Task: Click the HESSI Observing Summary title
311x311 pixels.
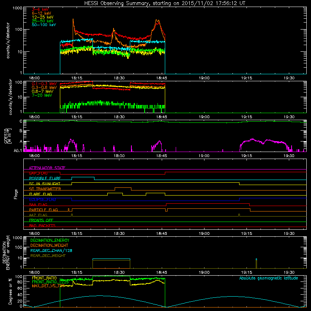Action: [164, 3]
